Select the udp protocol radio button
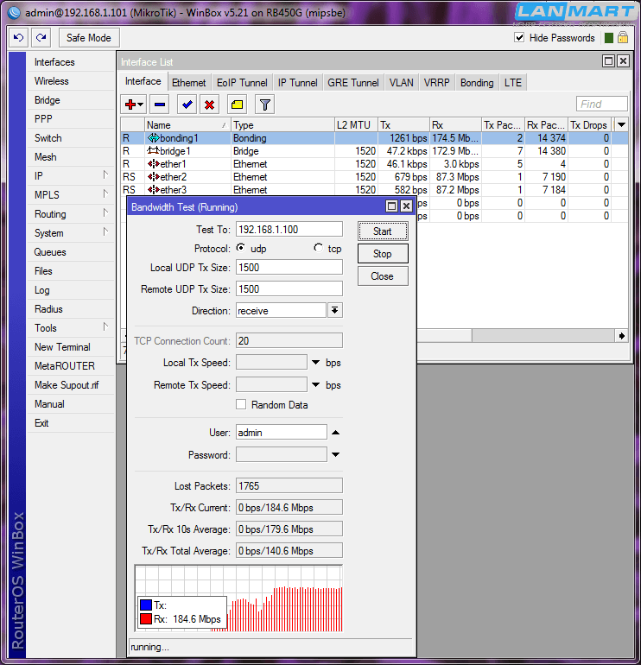 pos(240,248)
